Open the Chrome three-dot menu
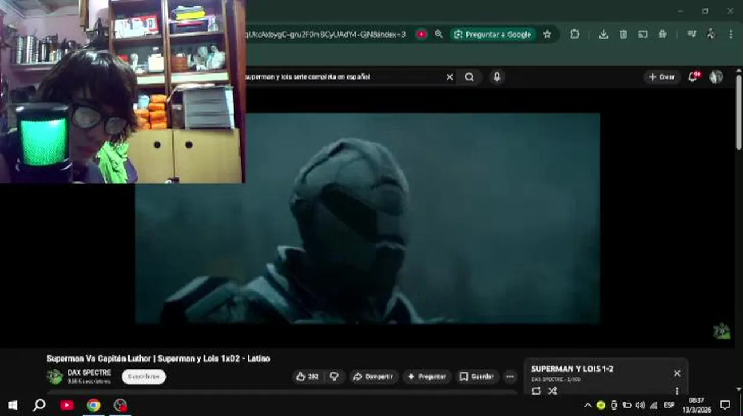 coord(731,35)
